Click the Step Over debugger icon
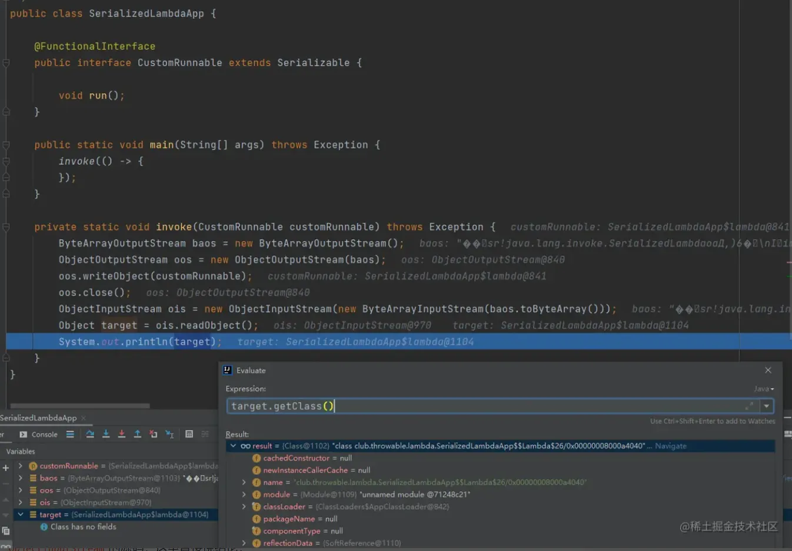The height and width of the screenshot is (551, 792). click(x=90, y=434)
